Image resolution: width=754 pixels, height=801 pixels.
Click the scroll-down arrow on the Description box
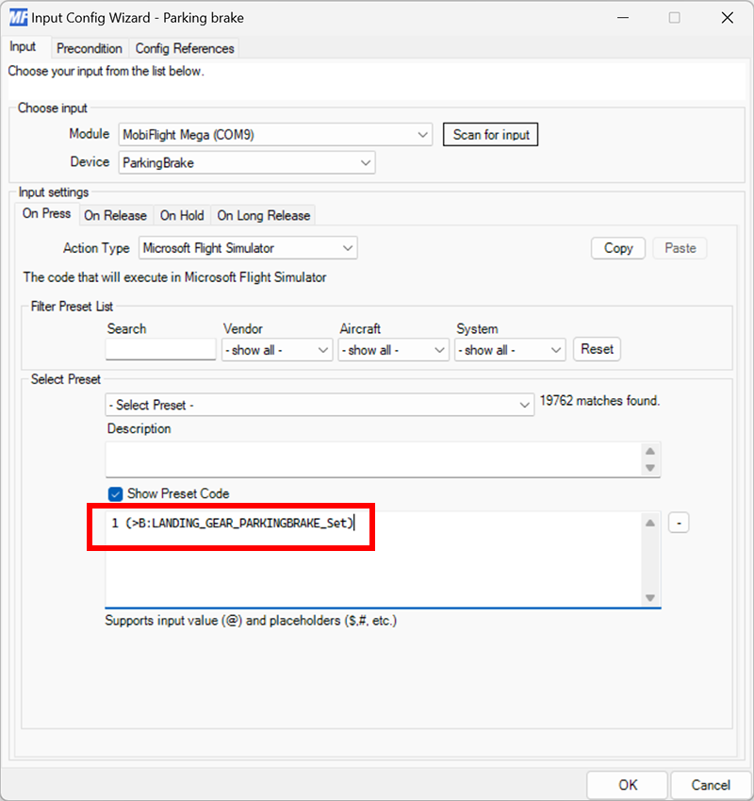click(649, 469)
